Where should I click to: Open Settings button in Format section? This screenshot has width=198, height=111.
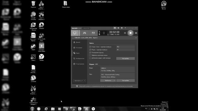point(126,80)
